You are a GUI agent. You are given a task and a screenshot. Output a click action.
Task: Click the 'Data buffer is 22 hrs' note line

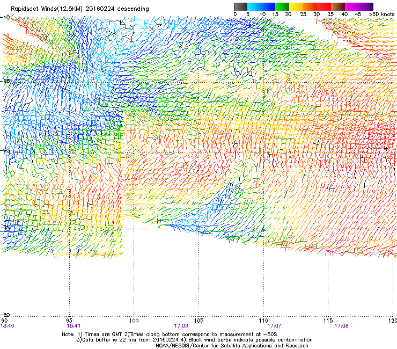194,340
